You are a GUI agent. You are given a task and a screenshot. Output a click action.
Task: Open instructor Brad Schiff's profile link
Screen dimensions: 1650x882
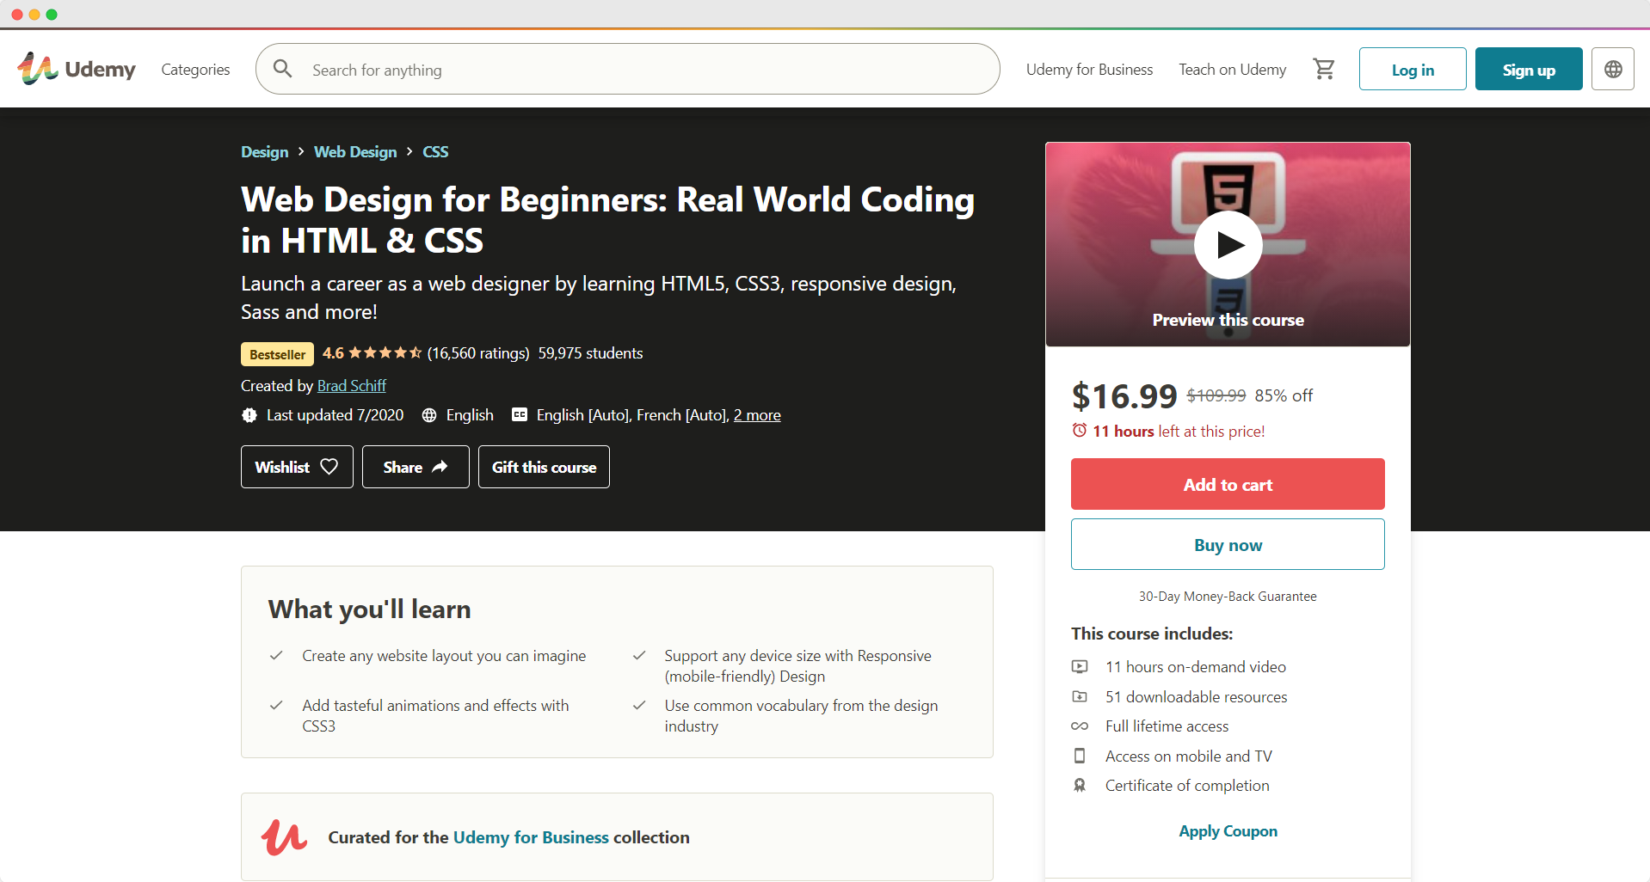click(x=352, y=386)
